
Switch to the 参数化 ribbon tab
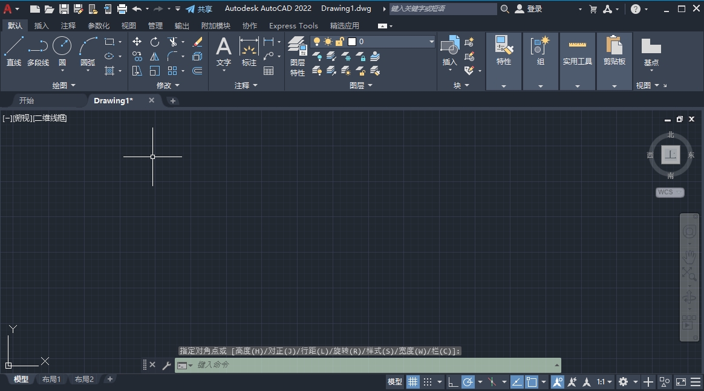tap(99, 25)
